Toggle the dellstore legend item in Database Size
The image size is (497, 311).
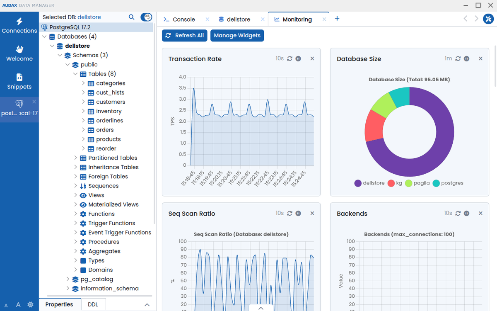point(369,183)
